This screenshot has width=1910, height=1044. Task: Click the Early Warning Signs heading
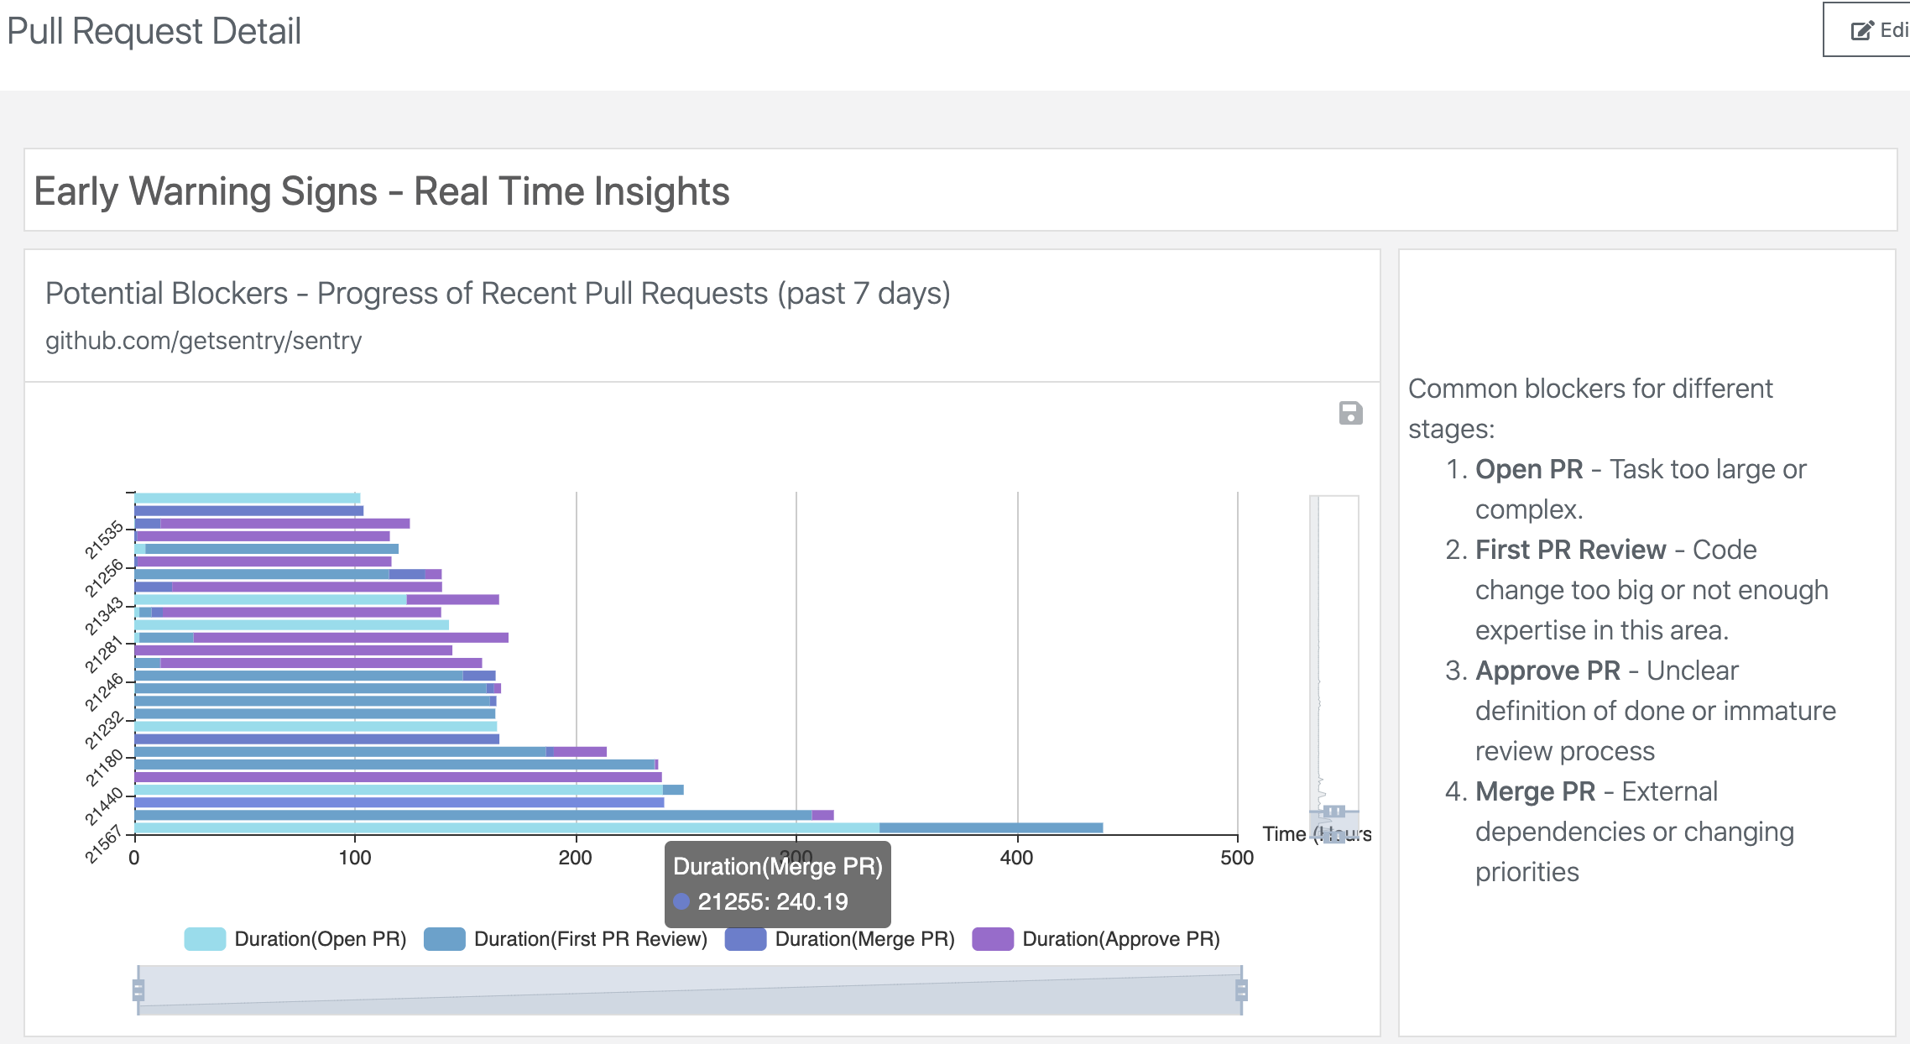[381, 191]
